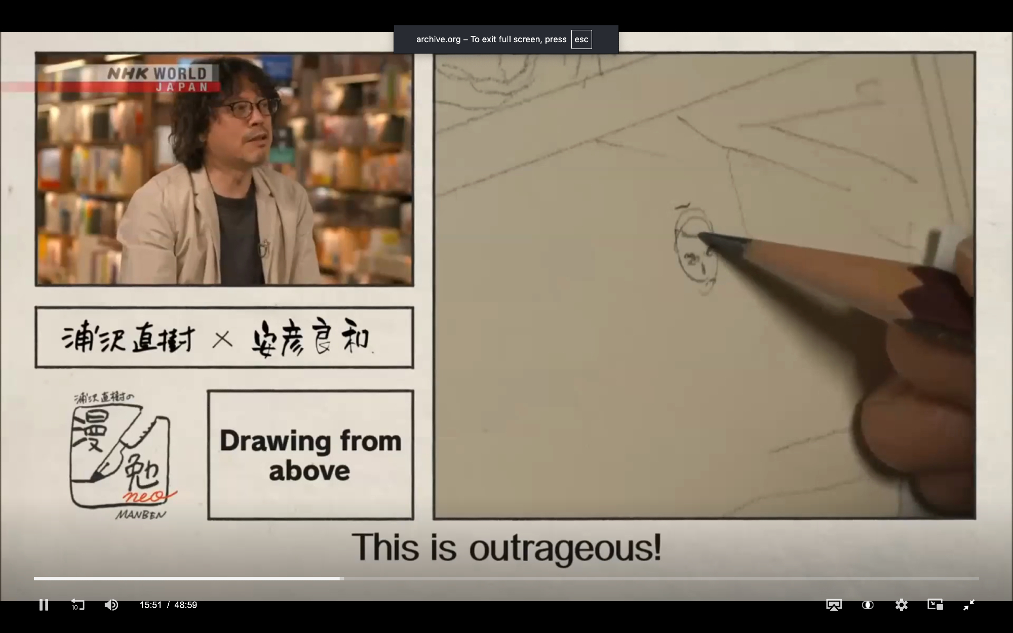This screenshot has height=633, width=1013.
Task: Click the pencil drawing panel
Action: [x=704, y=285]
